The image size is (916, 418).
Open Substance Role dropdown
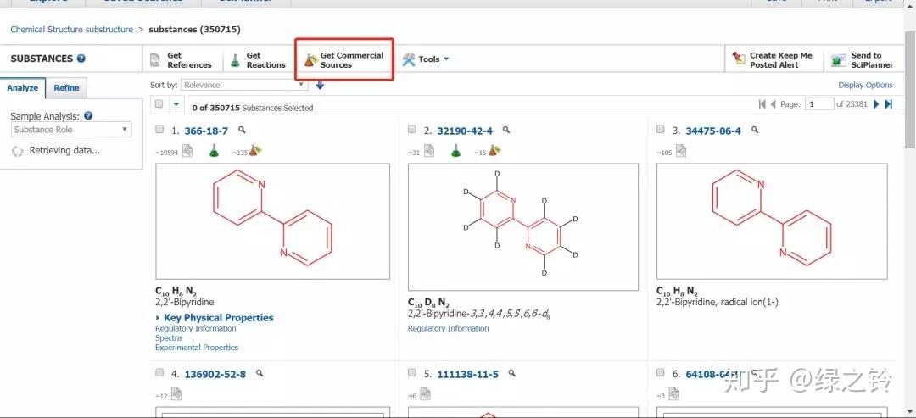[x=71, y=130]
